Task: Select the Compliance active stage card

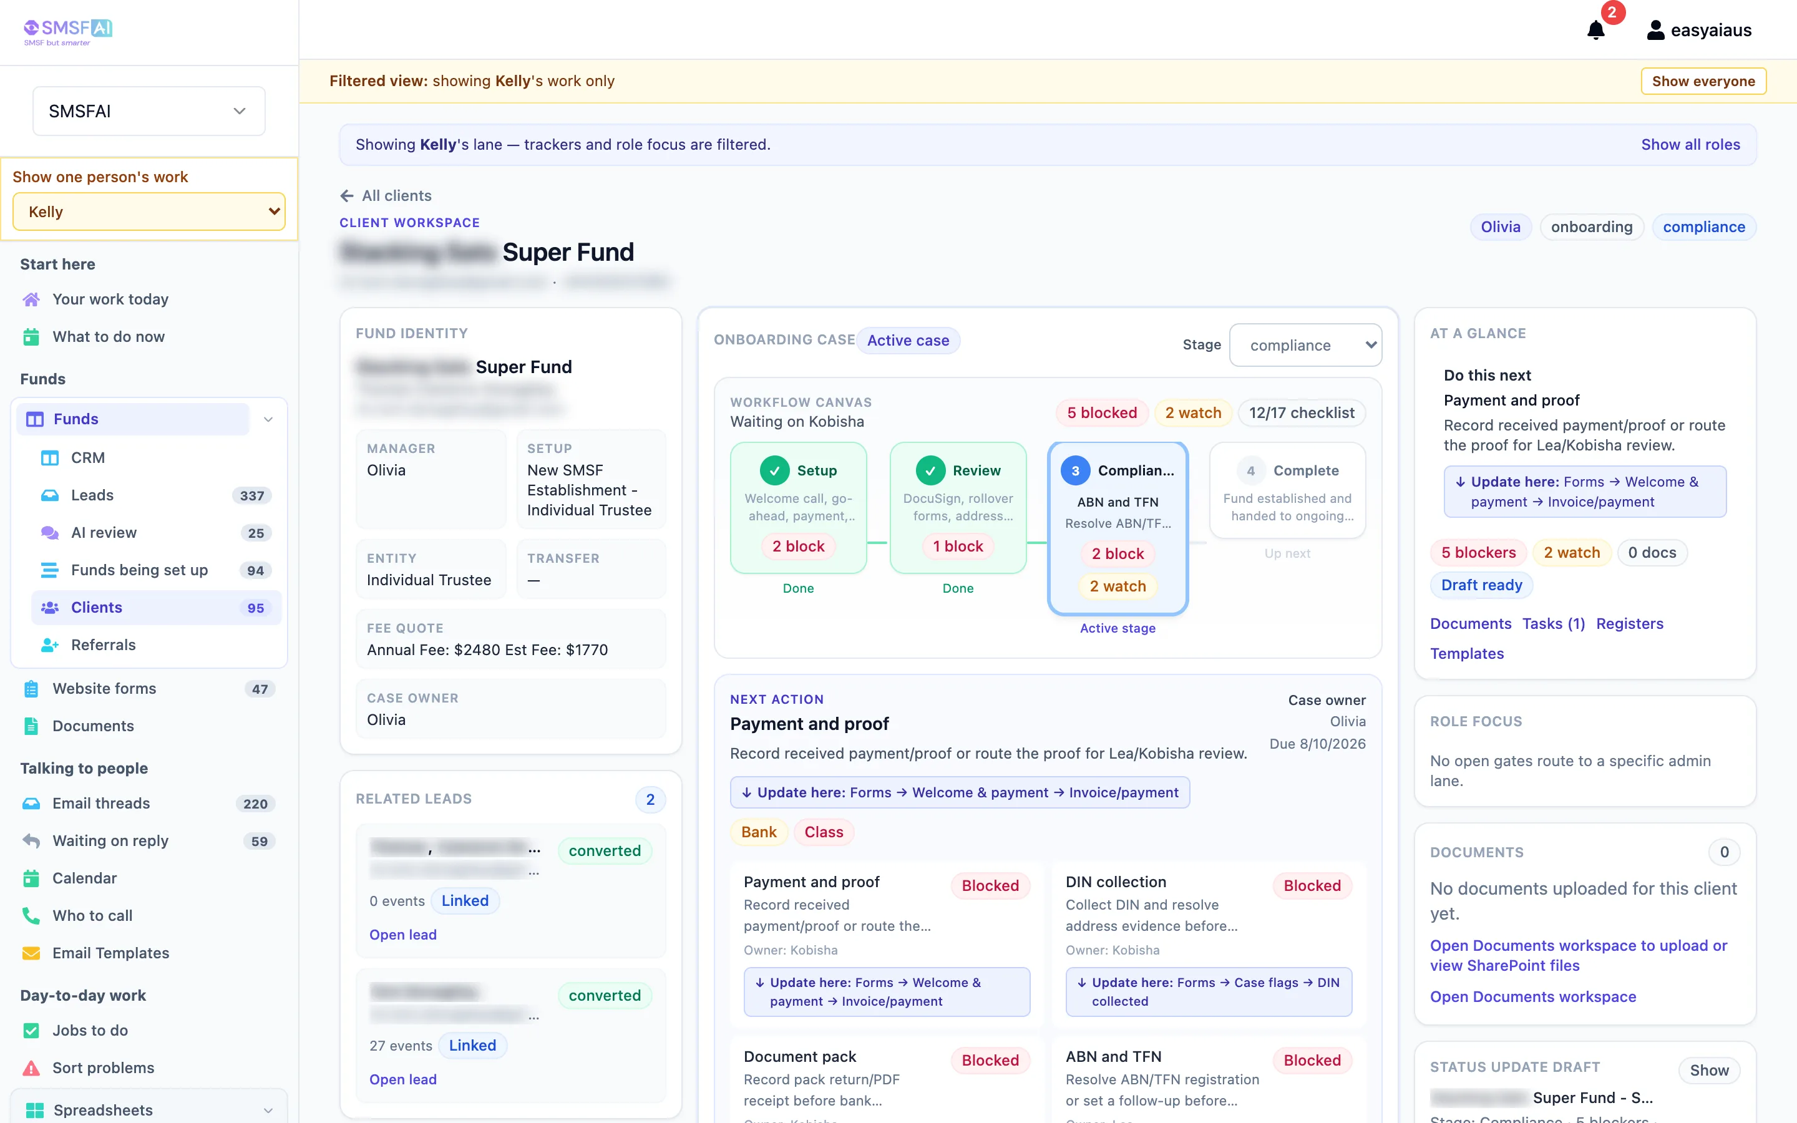Action: [1118, 528]
